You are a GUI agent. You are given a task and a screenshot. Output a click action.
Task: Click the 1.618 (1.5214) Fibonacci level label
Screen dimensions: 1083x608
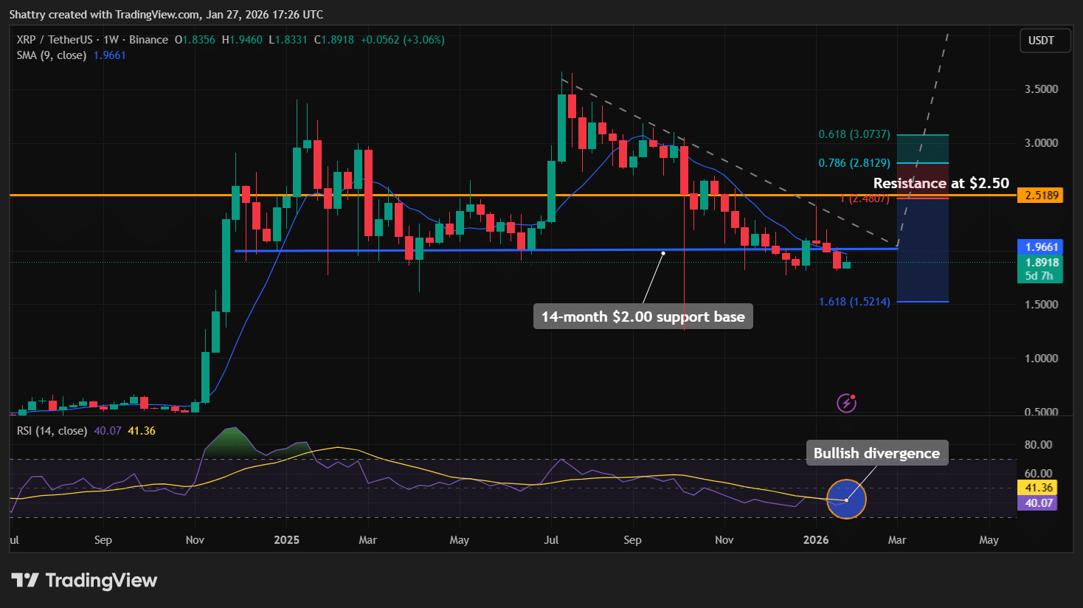pyautogui.click(x=854, y=302)
